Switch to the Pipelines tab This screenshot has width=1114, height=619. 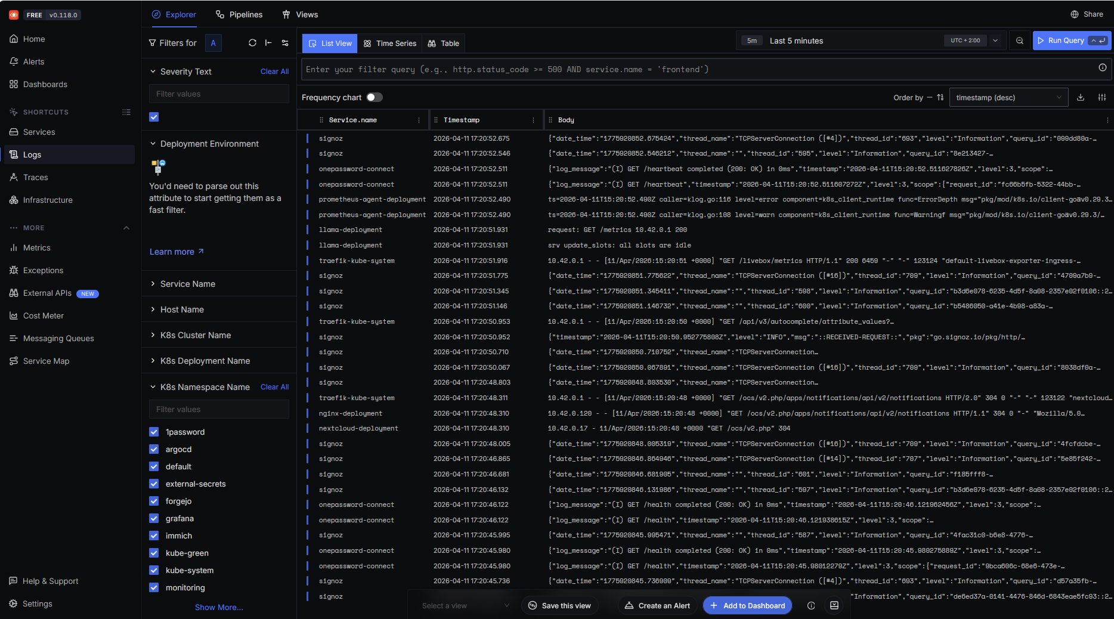coord(239,14)
